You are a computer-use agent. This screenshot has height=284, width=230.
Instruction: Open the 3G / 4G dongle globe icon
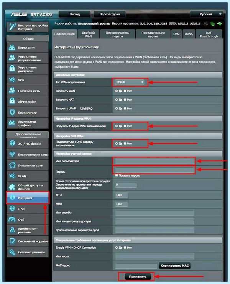12,143
